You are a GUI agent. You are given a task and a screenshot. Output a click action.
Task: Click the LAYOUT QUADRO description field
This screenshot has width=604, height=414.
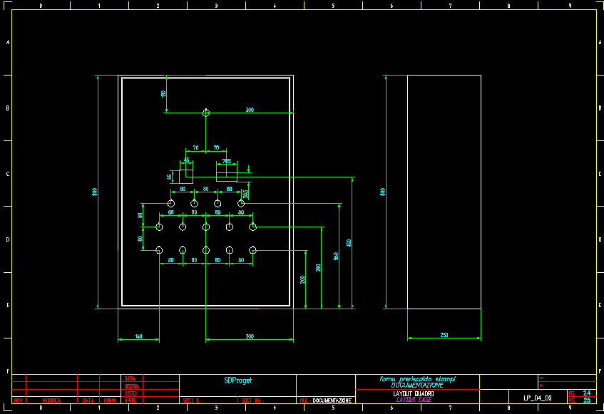414,393
